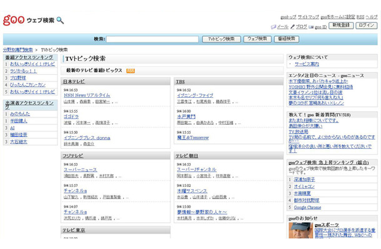Viewport: 381px width, 249px height.
Task: Open question link またまた相棒についてです。
Action: coord(314,120)
